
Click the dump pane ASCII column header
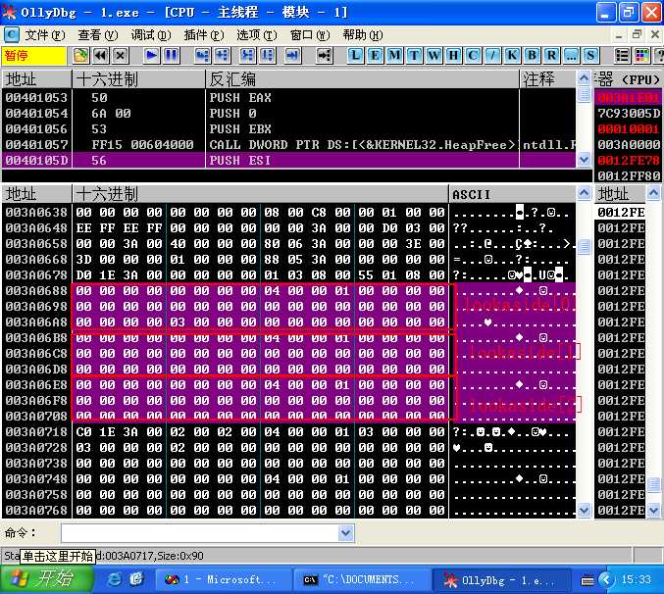tap(512, 194)
